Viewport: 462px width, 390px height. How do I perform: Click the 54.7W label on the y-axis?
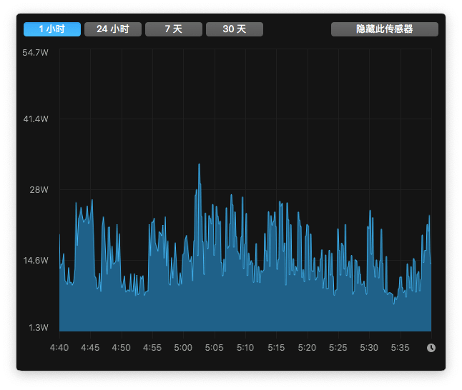(x=36, y=54)
